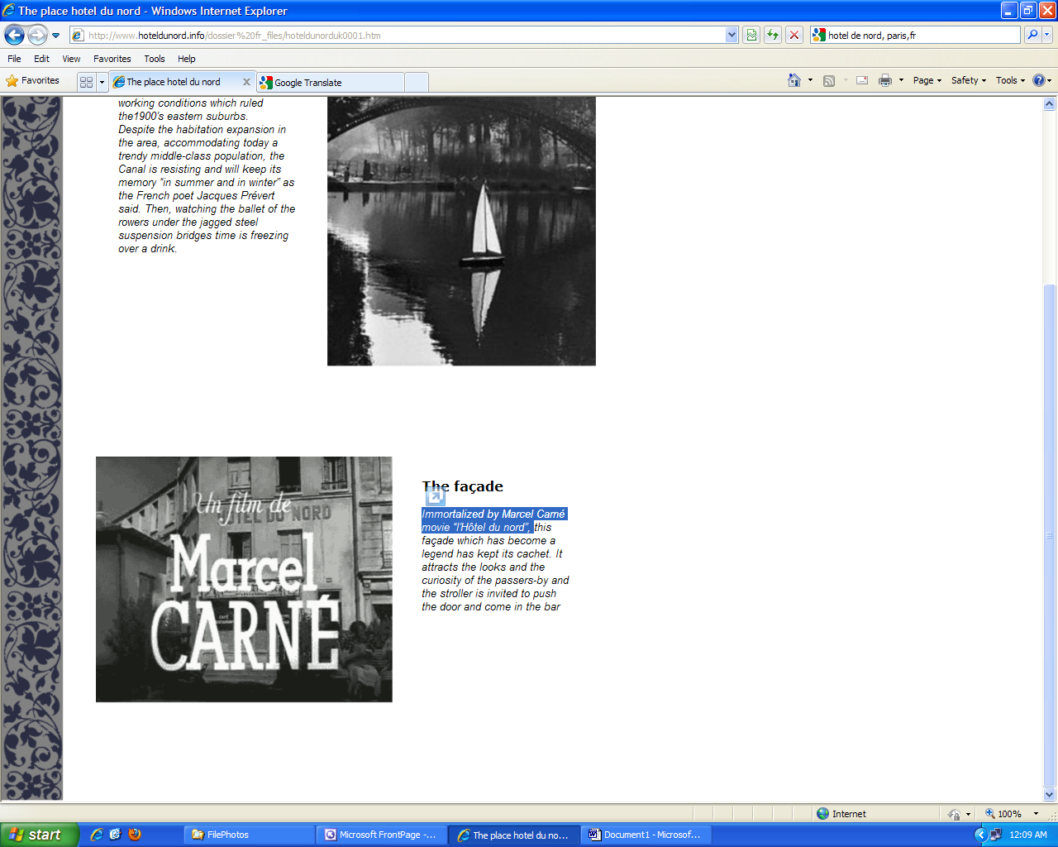Click the magnifier Search button
This screenshot has height=847, width=1058.
click(1032, 35)
